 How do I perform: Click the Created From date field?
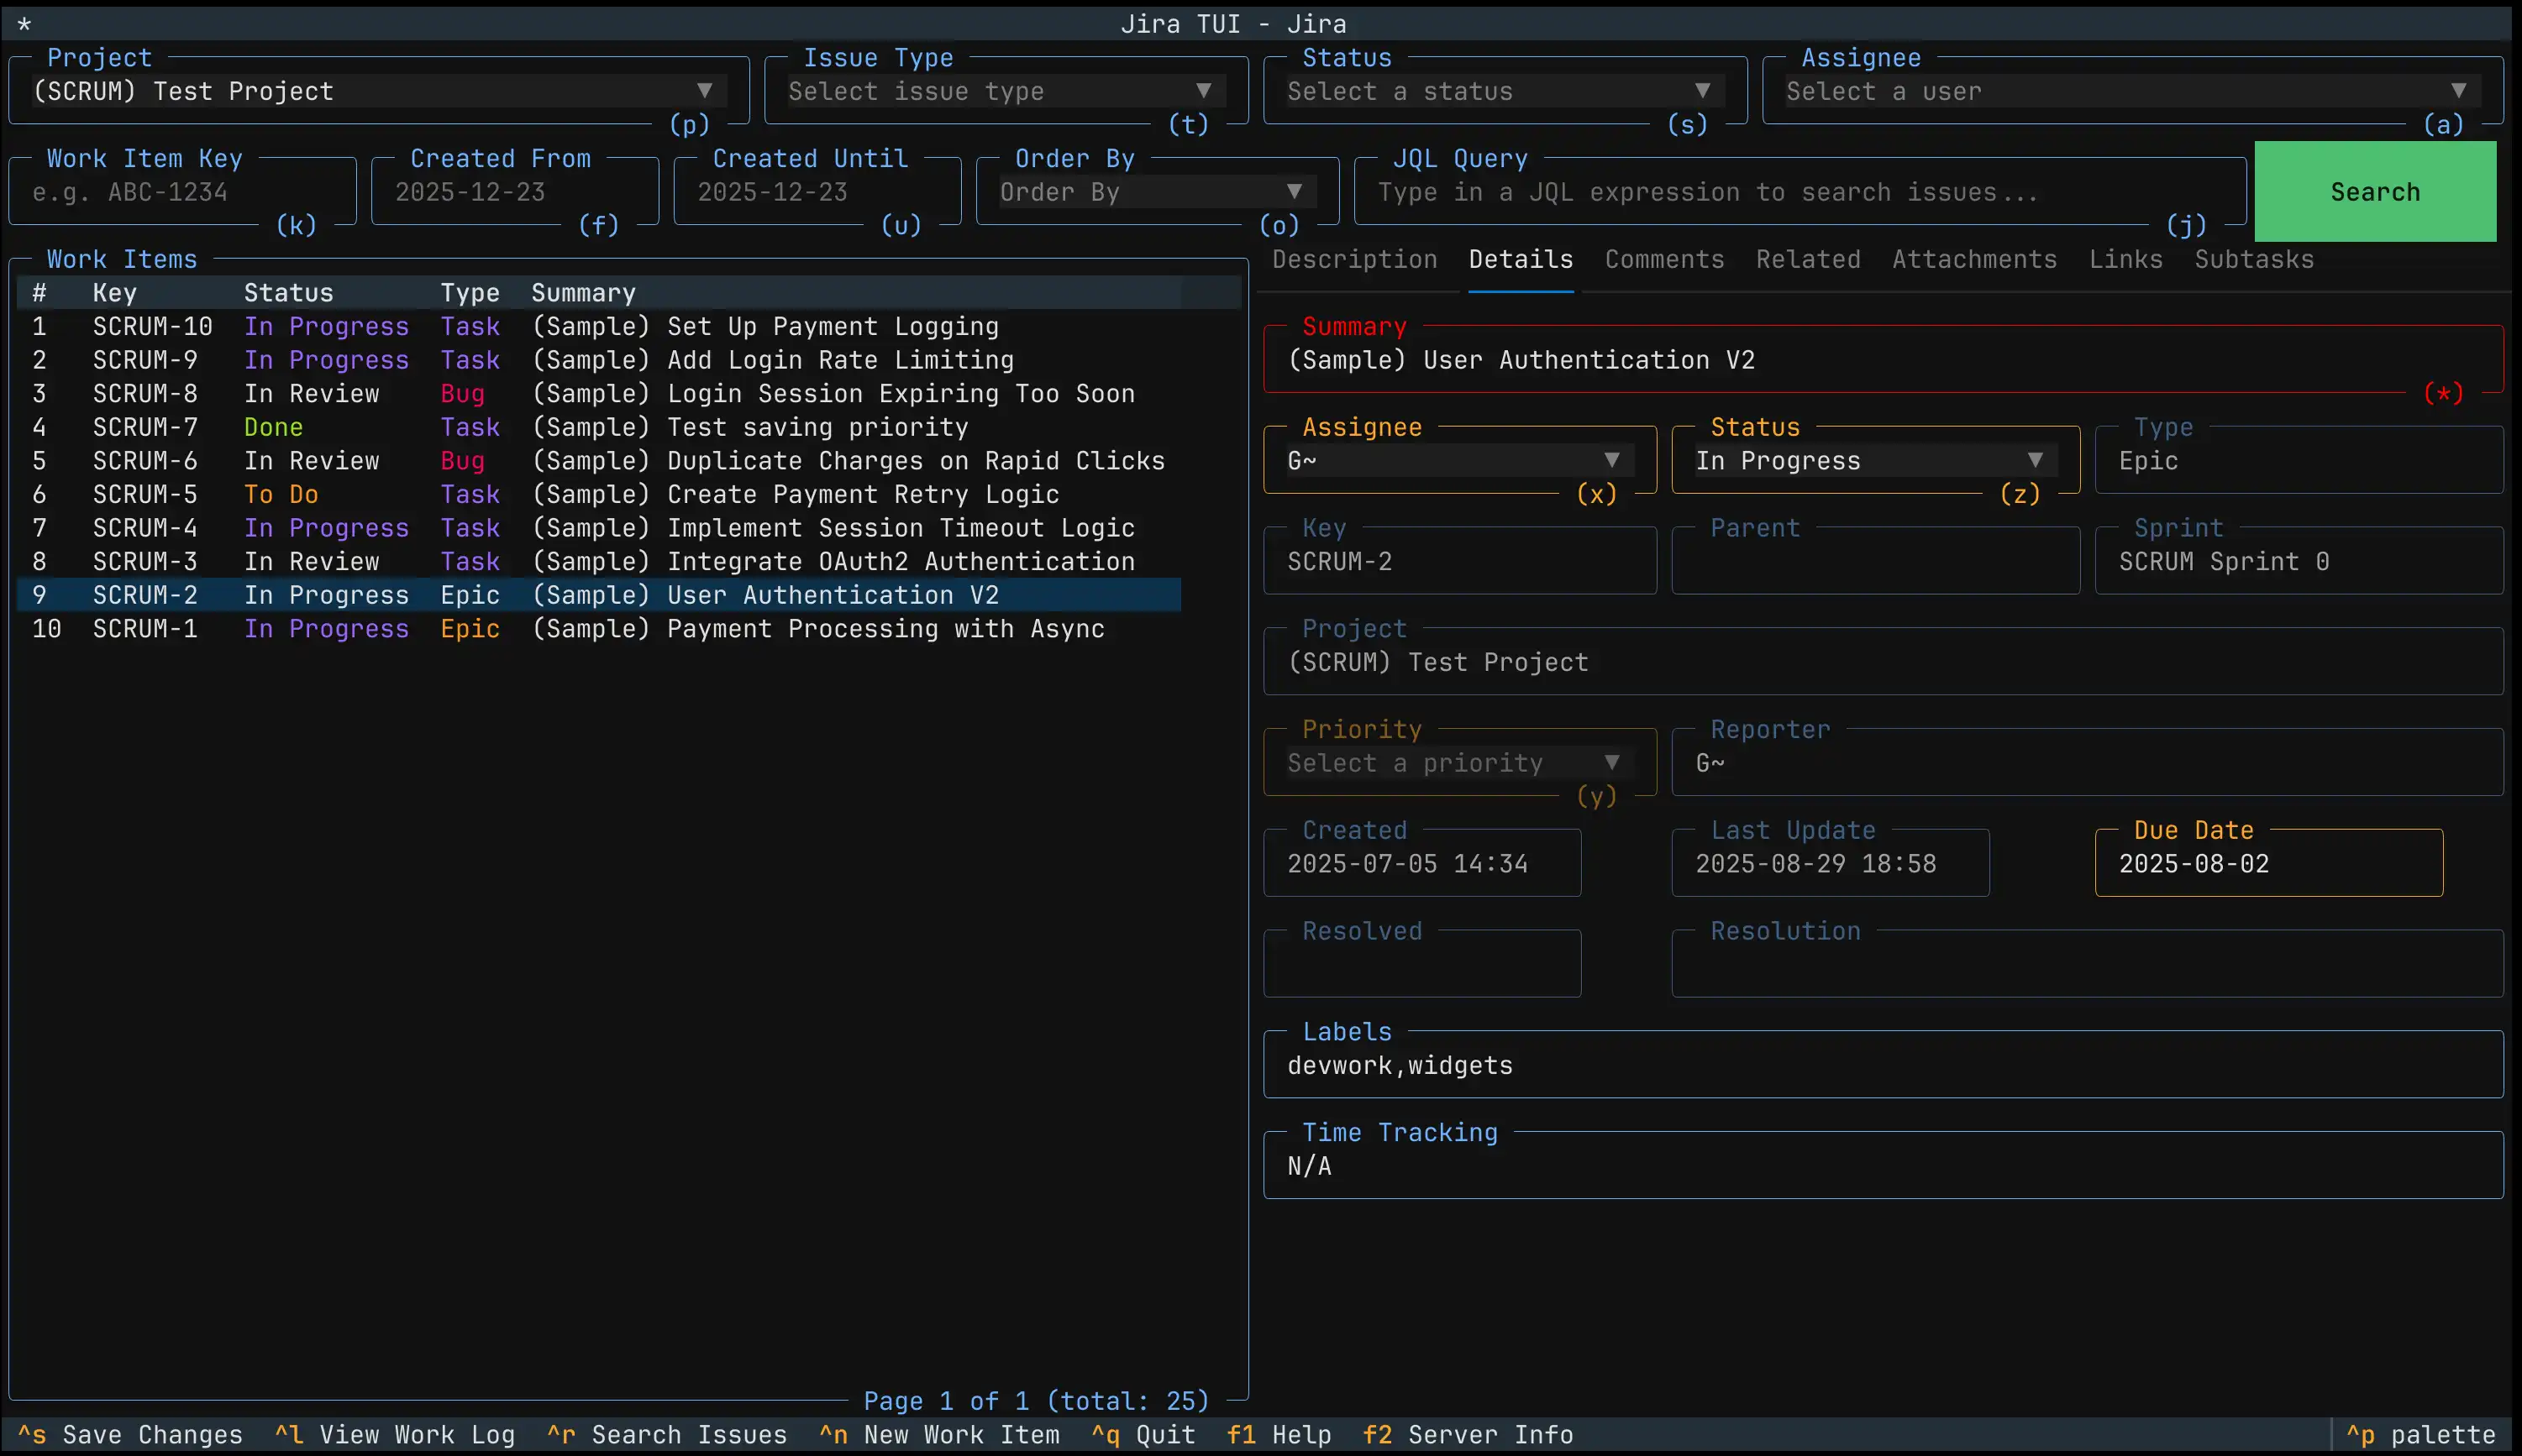514,192
